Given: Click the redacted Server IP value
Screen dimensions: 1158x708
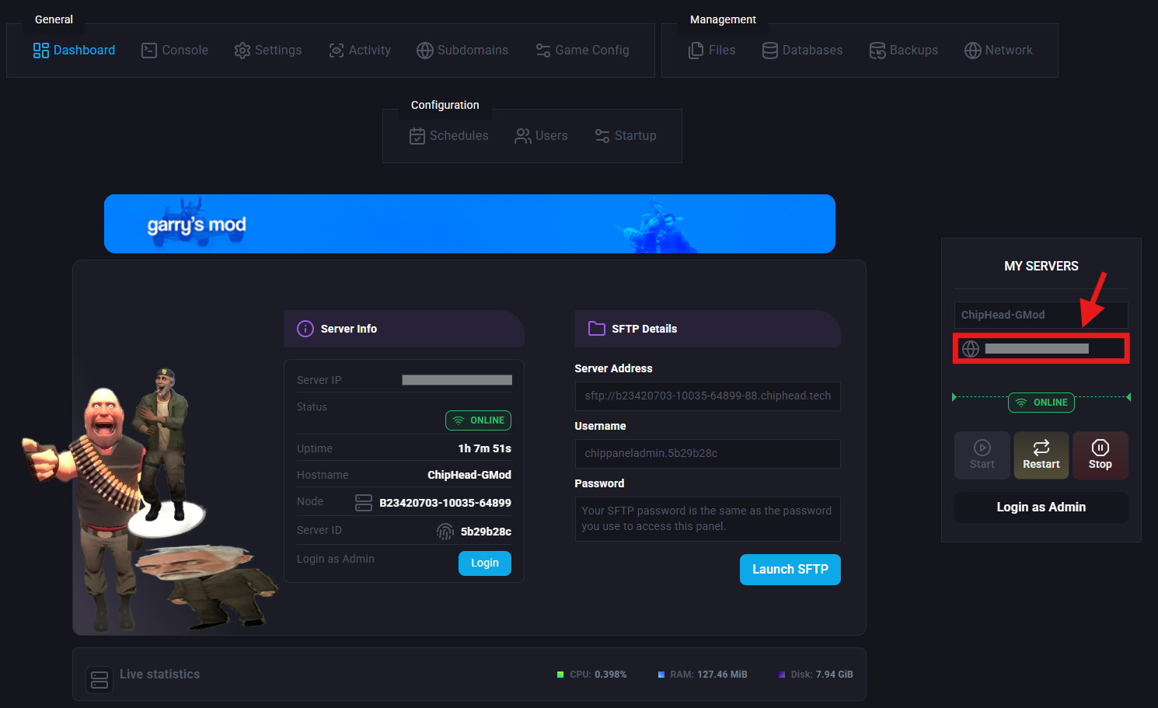Looking at the screenshot, I should [x=457, y=380].
